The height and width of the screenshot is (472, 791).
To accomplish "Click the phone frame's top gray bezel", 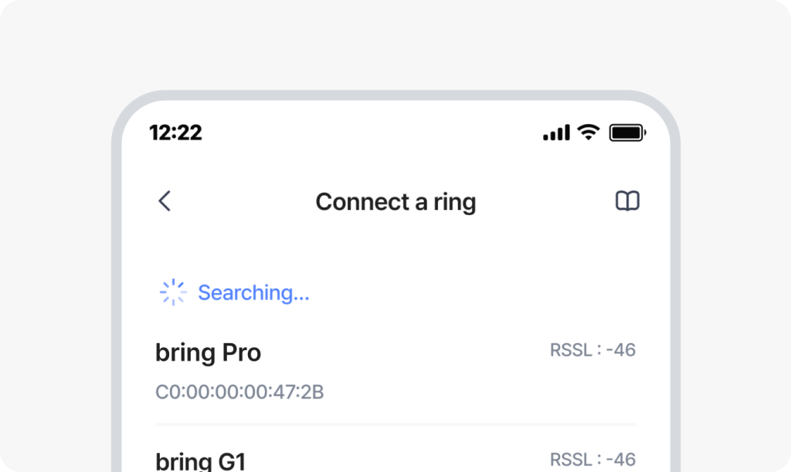I will pos(395,95).
